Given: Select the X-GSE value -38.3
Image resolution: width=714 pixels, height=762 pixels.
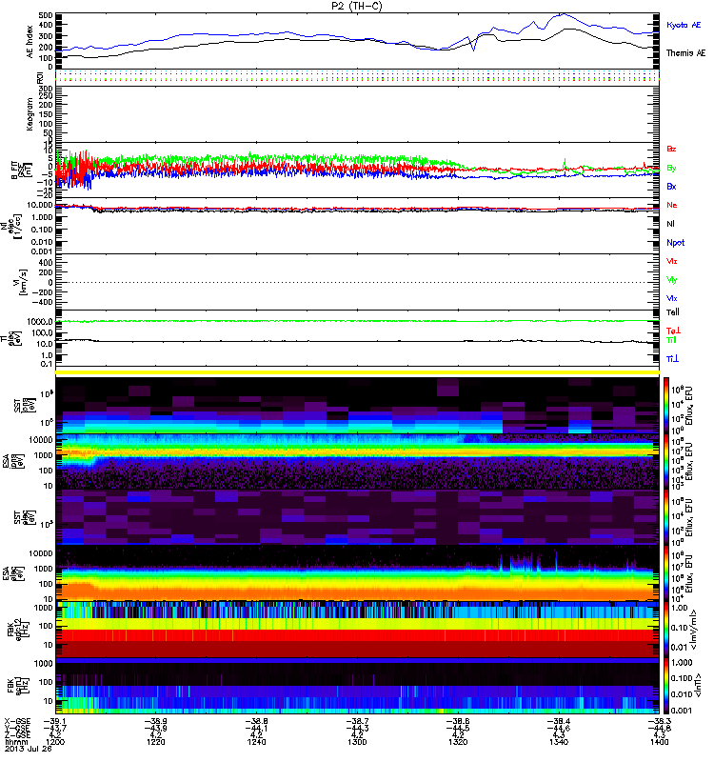Looking at the screenshot, I should 659,722.
